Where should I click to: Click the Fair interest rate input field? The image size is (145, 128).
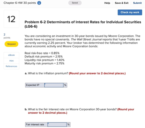point(57,124)
